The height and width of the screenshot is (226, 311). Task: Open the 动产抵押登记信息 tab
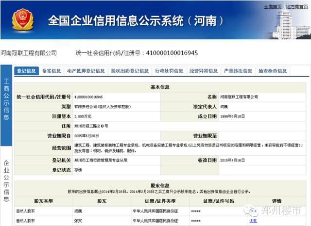pyautogui.click(x=86, y=71)
